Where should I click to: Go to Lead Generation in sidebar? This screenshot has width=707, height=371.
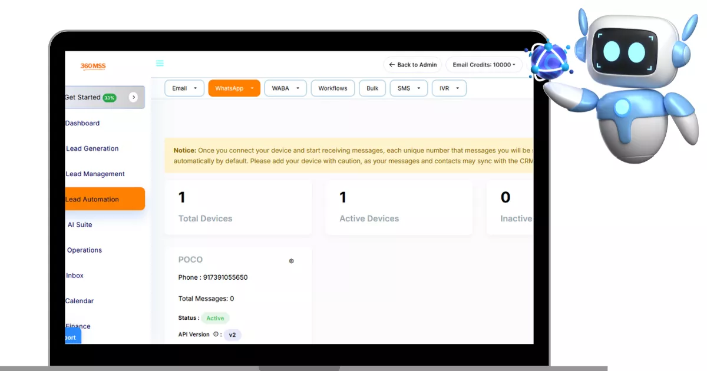tap(92, 148)
